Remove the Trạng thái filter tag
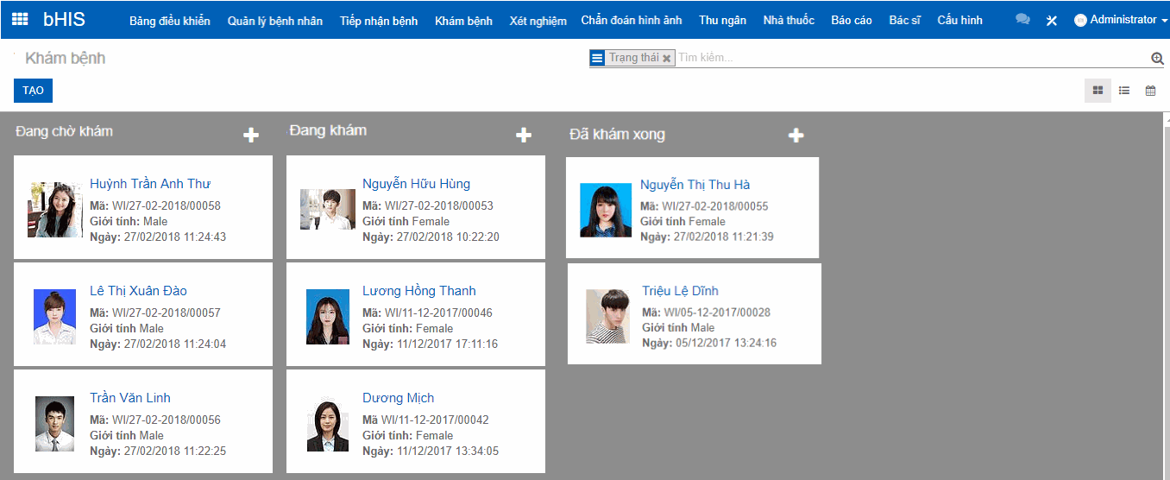 [666, 58]
